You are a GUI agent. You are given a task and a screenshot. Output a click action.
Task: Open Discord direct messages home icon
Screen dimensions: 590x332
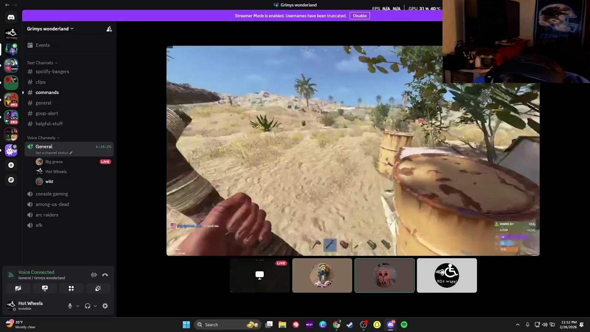(11, 17)
